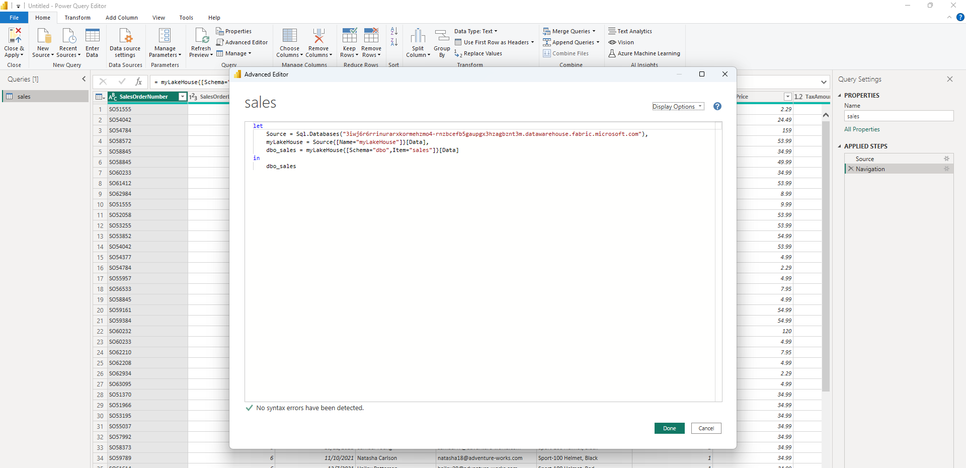Image resolution: width=966 pixels, height=468 pixels.
Task: Click the Done button
Action: point(669,428)
